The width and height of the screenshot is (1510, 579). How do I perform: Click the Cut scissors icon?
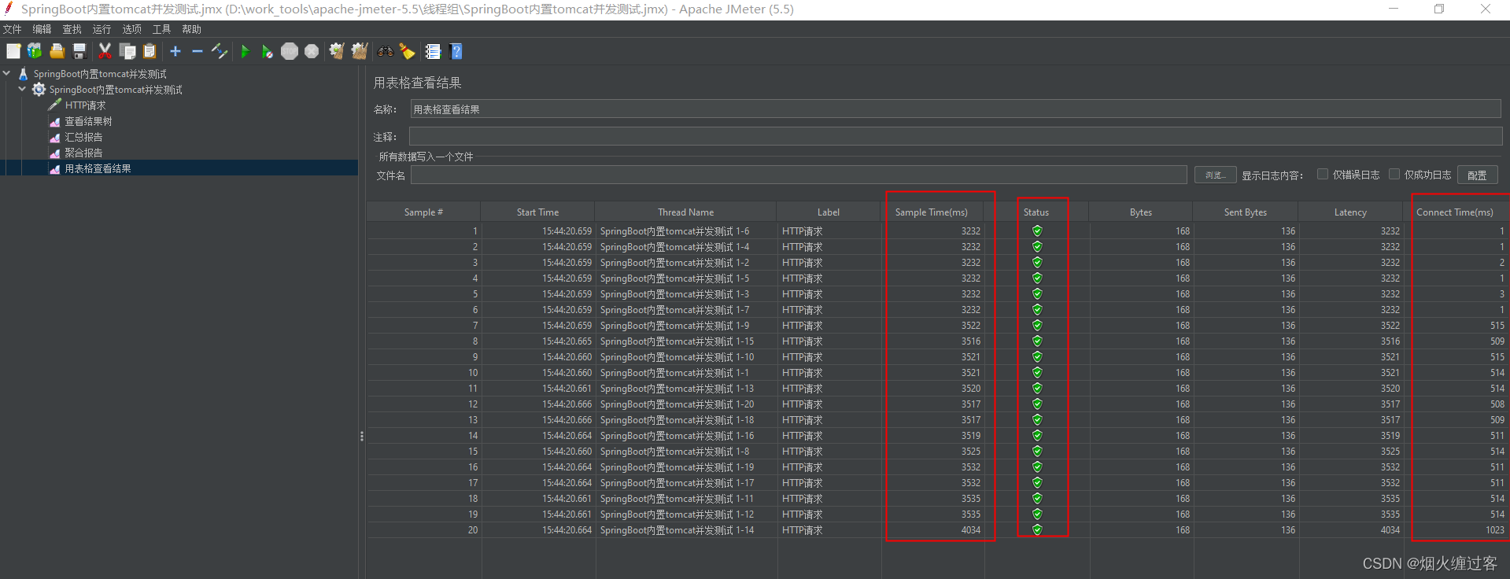pos(105,51)
